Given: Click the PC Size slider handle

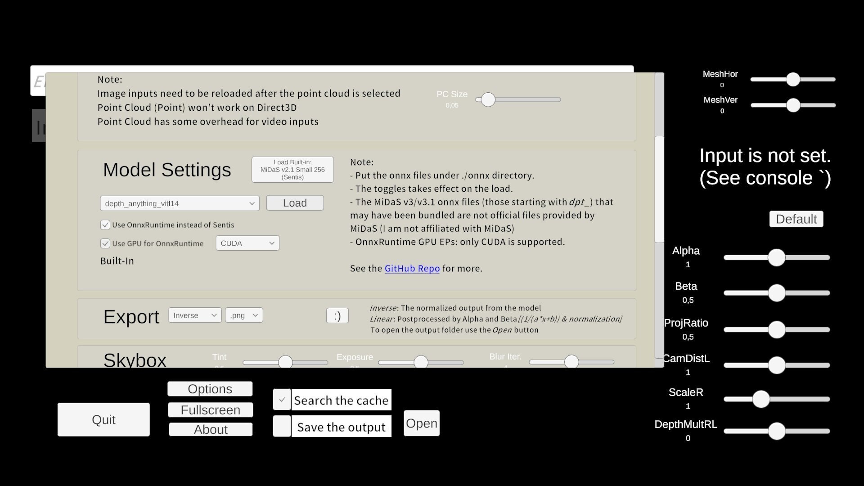Looking at the screenshot, I should (x=488, y=99).
